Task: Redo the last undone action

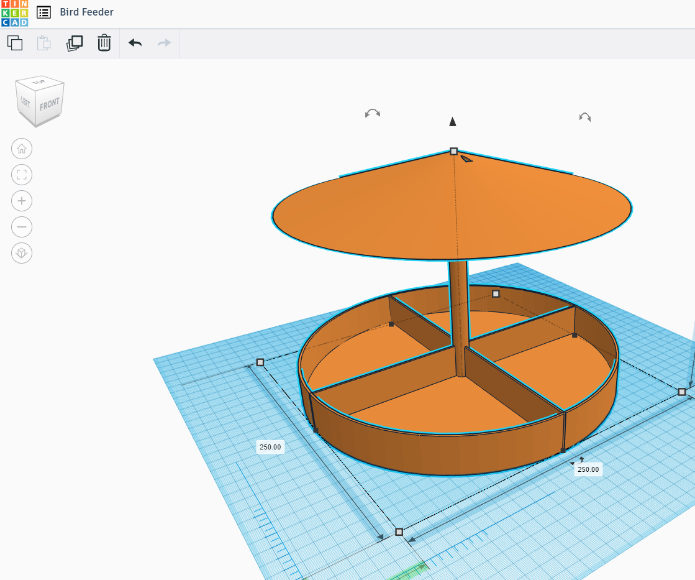Action: pyautogui.click(x=163, y=43)
